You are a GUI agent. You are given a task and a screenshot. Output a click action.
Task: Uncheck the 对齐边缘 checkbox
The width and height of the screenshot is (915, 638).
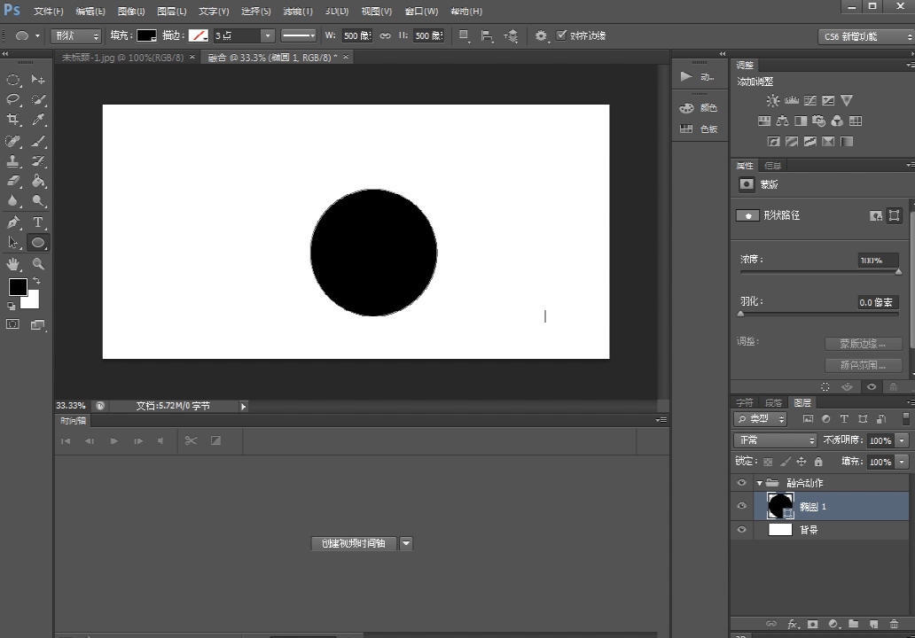561,35
